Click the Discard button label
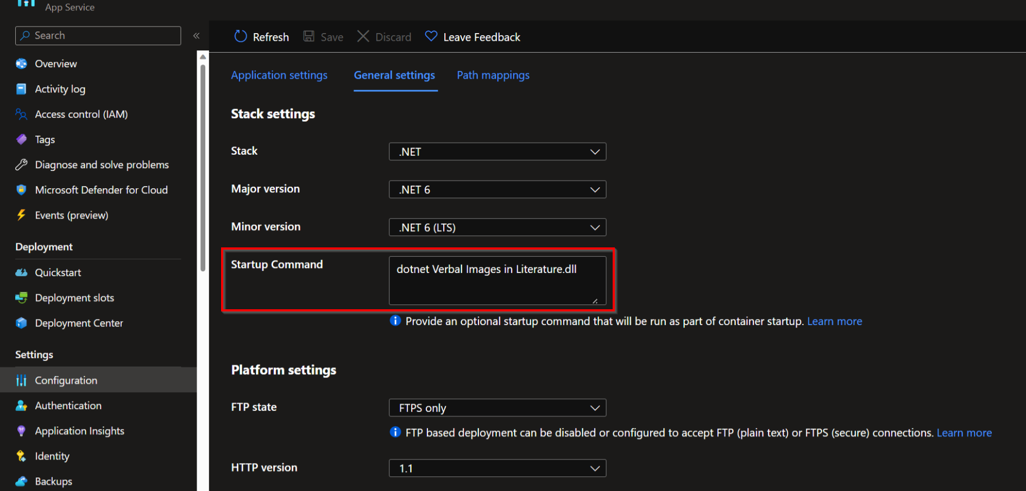The height and width of the screenshot is (491, 1026). 393,37
